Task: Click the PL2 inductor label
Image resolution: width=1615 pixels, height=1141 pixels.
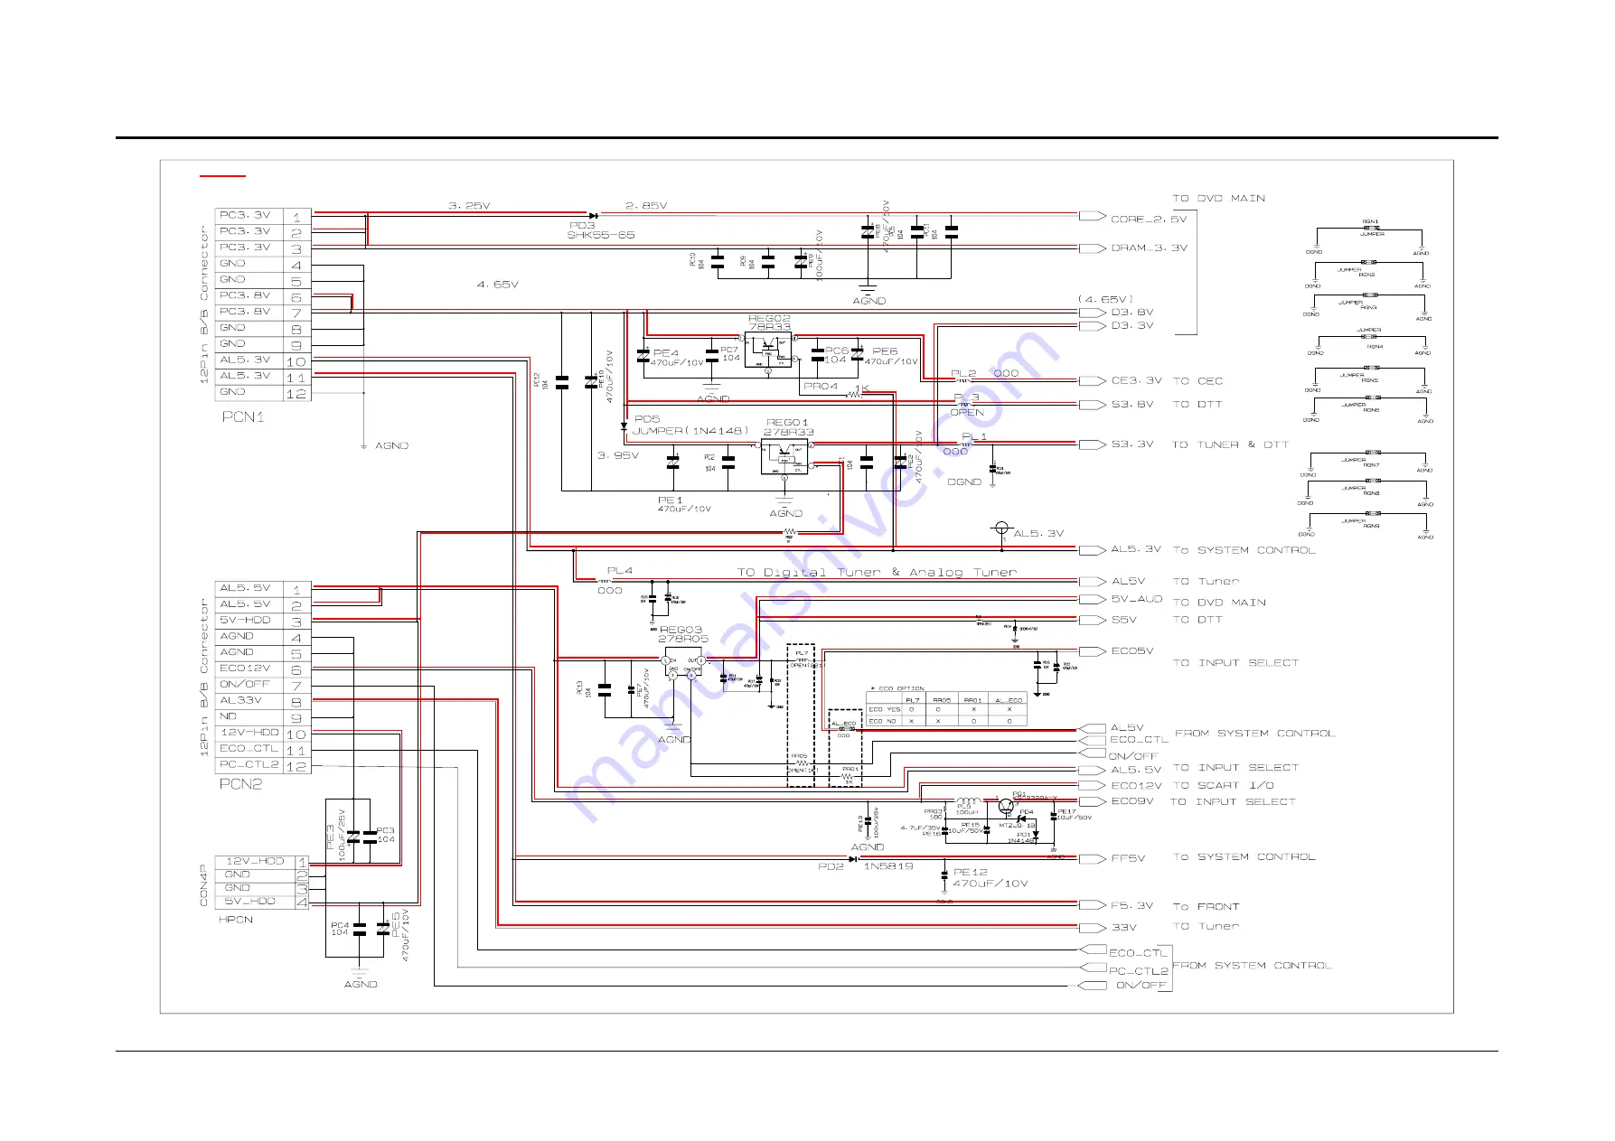Action: tap(963, 373)
